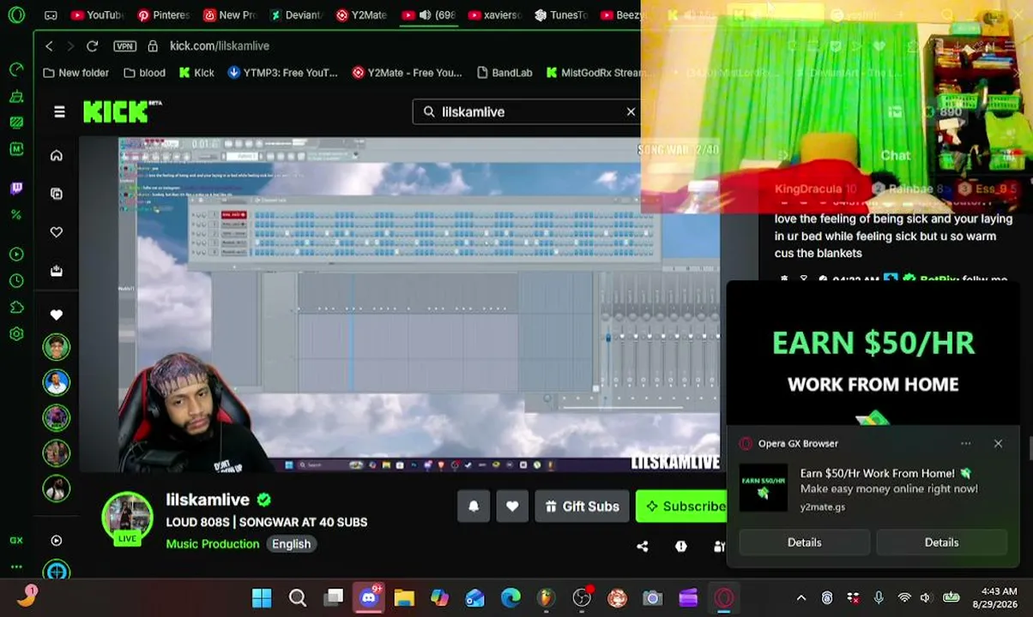Viewport: 1033px width, 617px height.
Task: View site security lock info
Action: pyautogui.click(x=153, y=45)
